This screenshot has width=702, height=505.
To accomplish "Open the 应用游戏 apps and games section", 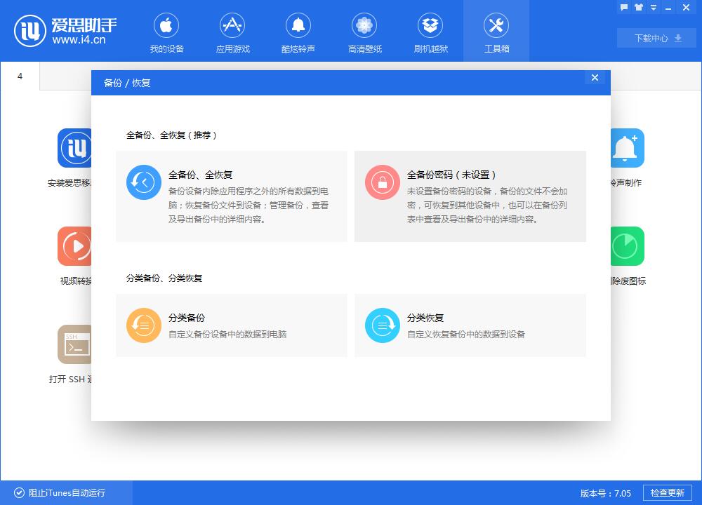I will click(x=232, y=31).
